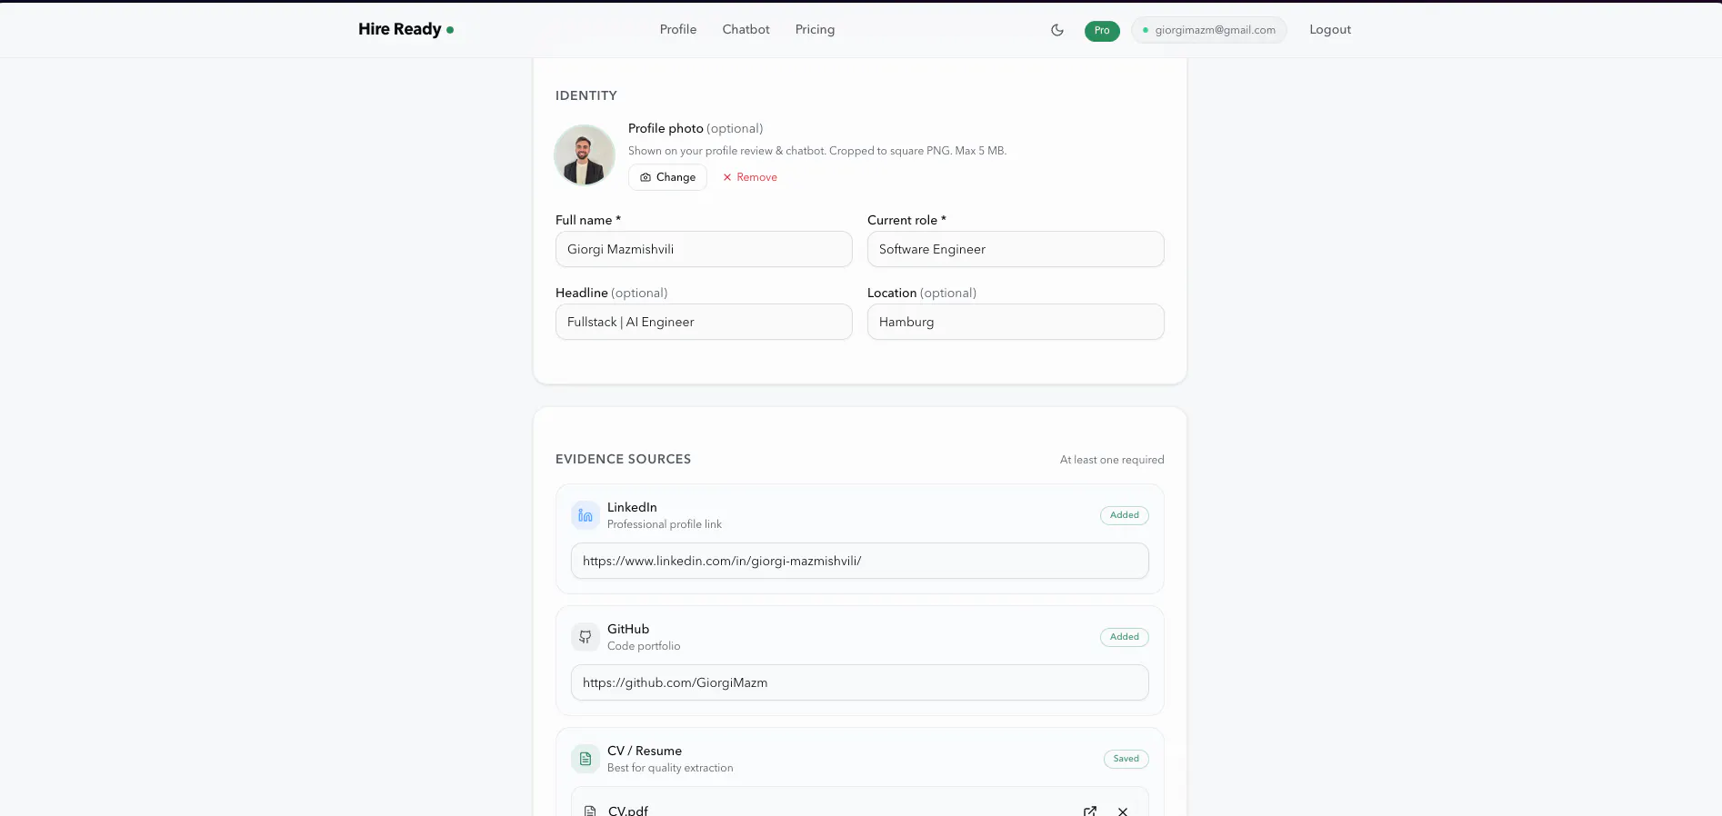Image resolution: width=1722 pixels, height=816 pixels.
Task: Click the green dot before the email
Action: coord(1146,30)
